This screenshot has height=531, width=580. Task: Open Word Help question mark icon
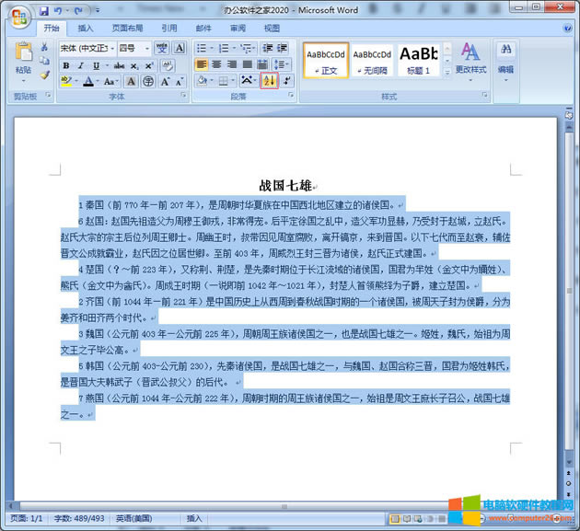pos(567,29)
